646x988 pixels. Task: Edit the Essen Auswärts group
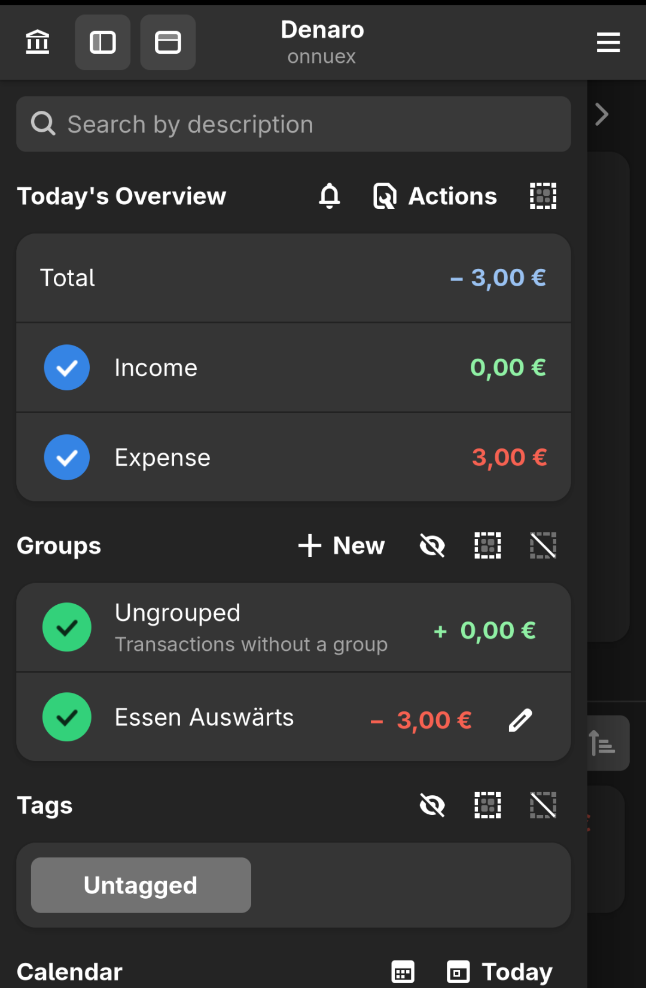click(x=520, y=720)
